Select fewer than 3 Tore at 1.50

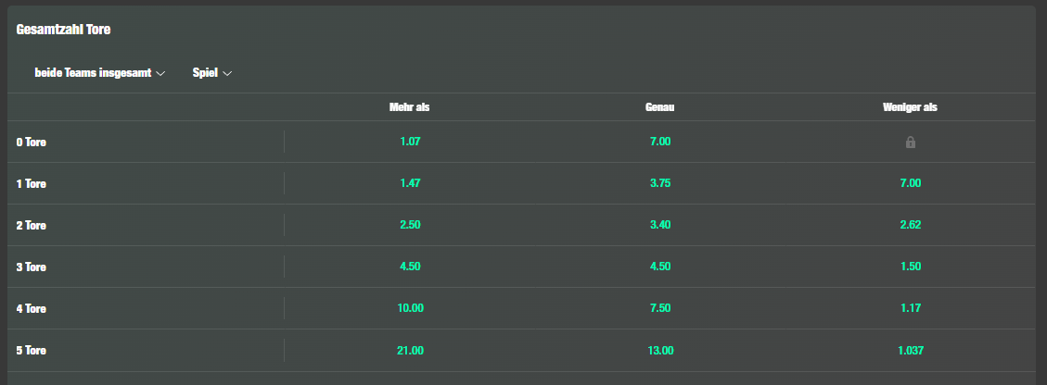pyautogui.click(x=910, y=267)
